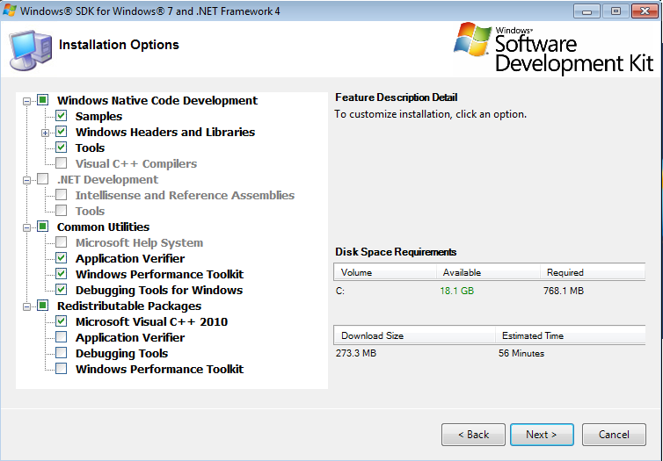Close the SDK setup window

tap(645, 11)
